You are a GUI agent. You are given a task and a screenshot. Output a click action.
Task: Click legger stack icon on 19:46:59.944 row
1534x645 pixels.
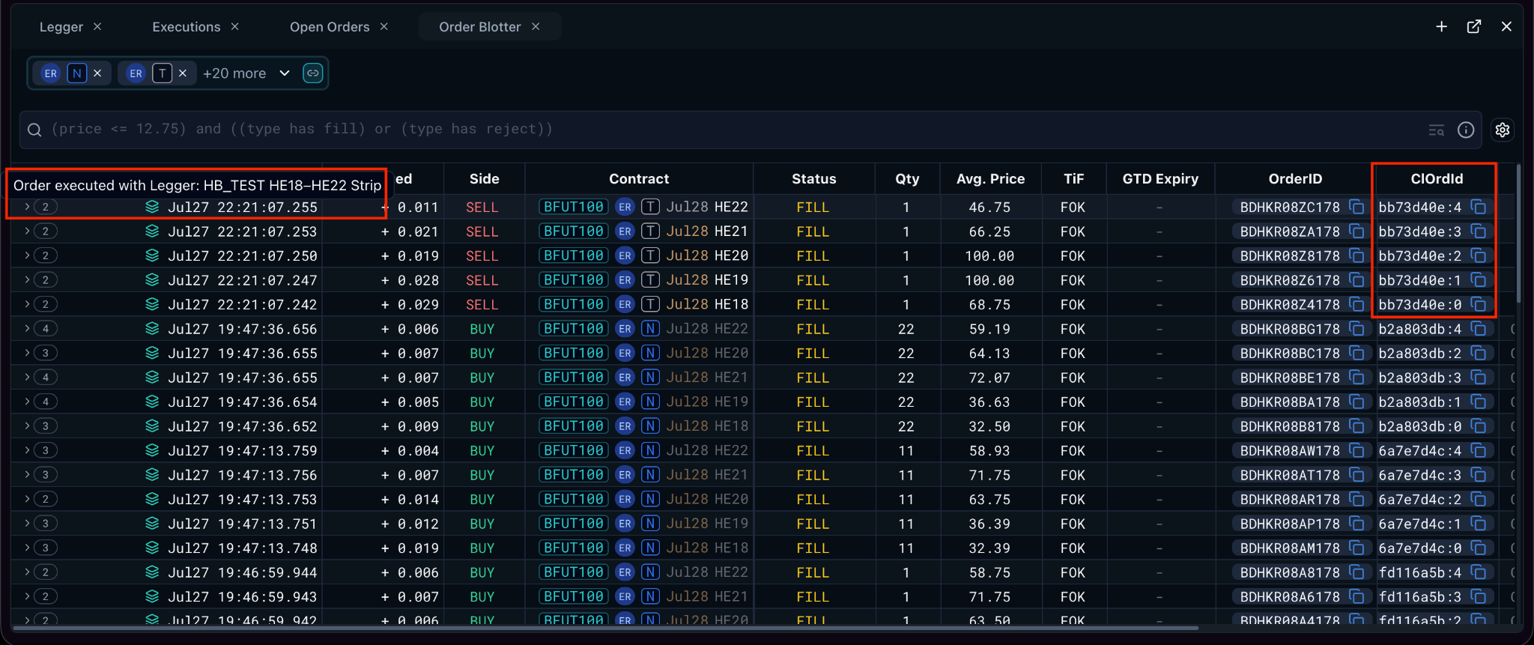[x=152, y=572]
